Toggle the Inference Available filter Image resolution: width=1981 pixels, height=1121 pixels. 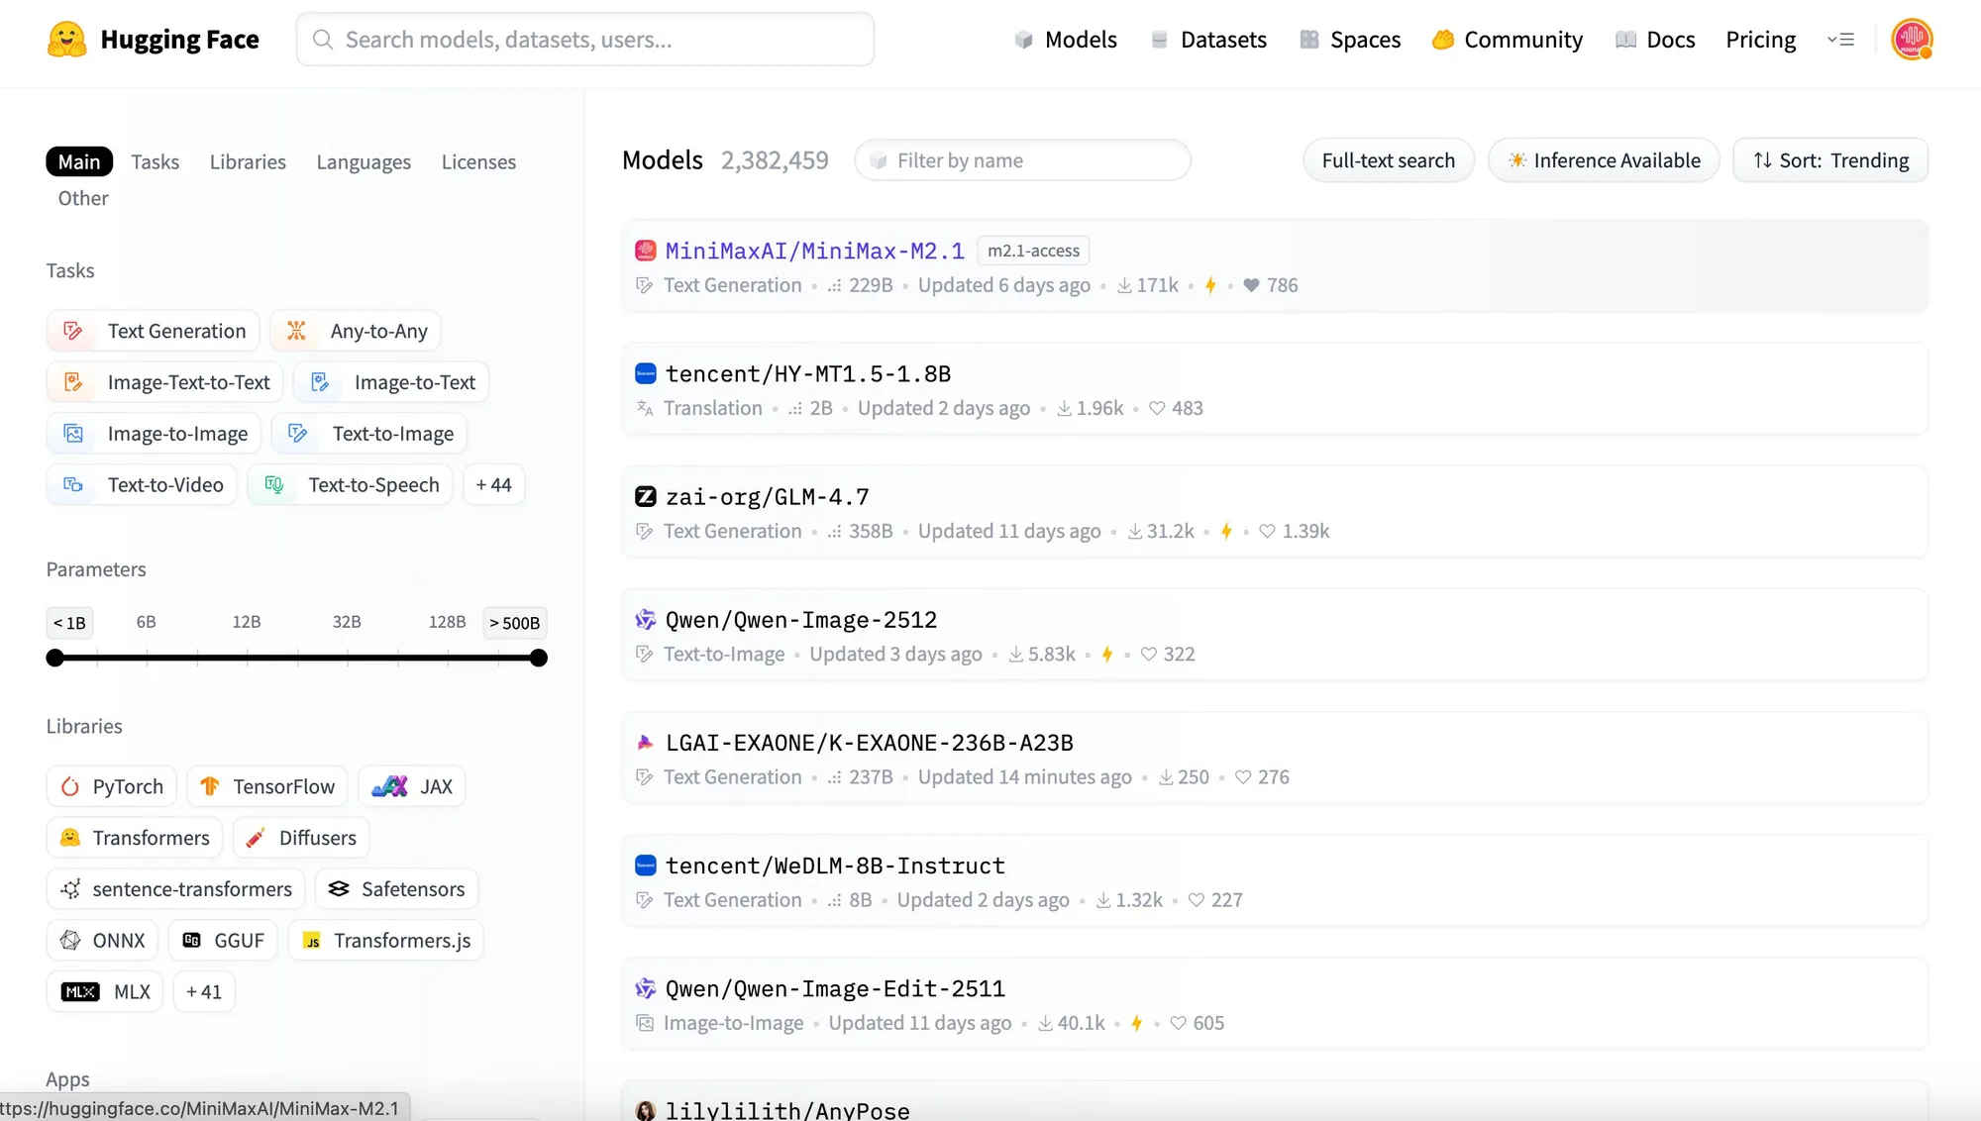1604,160
